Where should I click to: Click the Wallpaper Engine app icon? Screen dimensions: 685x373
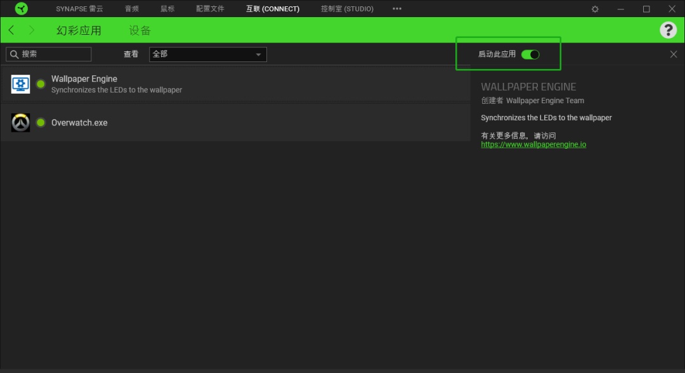20,84
